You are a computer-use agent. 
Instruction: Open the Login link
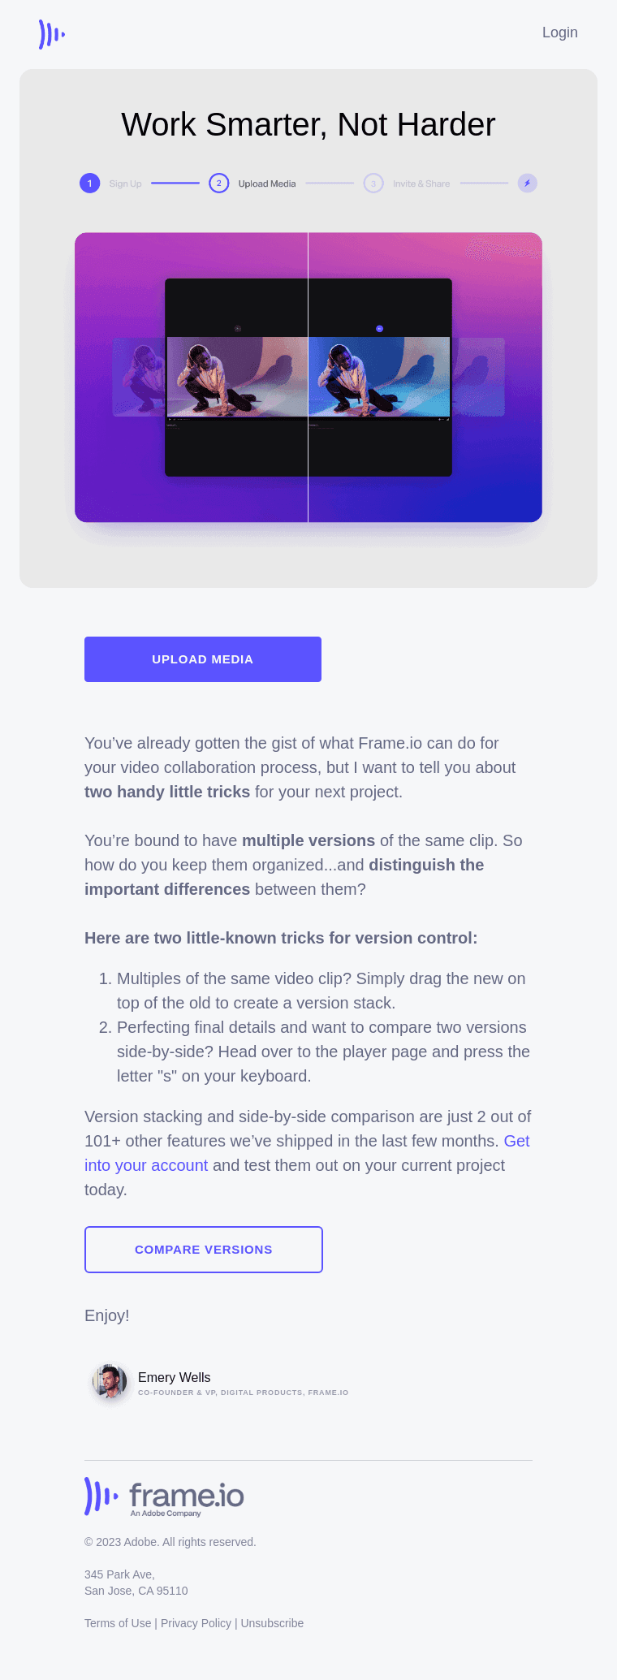(x=560, y=32)
